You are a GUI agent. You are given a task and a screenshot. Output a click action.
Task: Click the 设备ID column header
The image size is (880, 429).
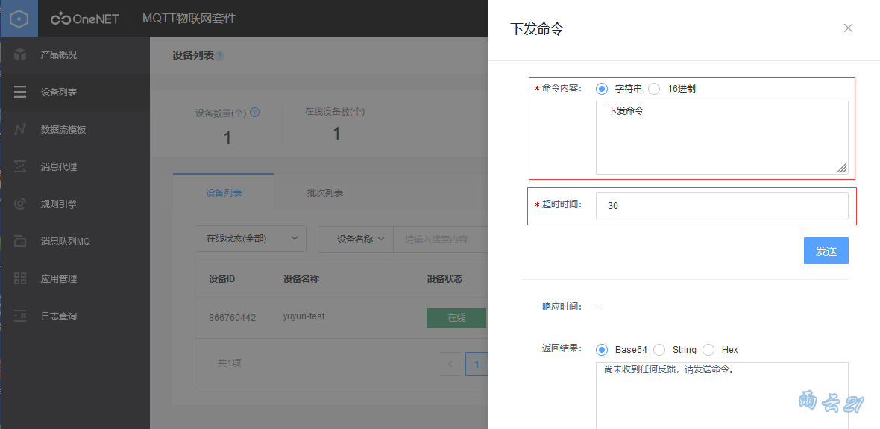[221, 279]
